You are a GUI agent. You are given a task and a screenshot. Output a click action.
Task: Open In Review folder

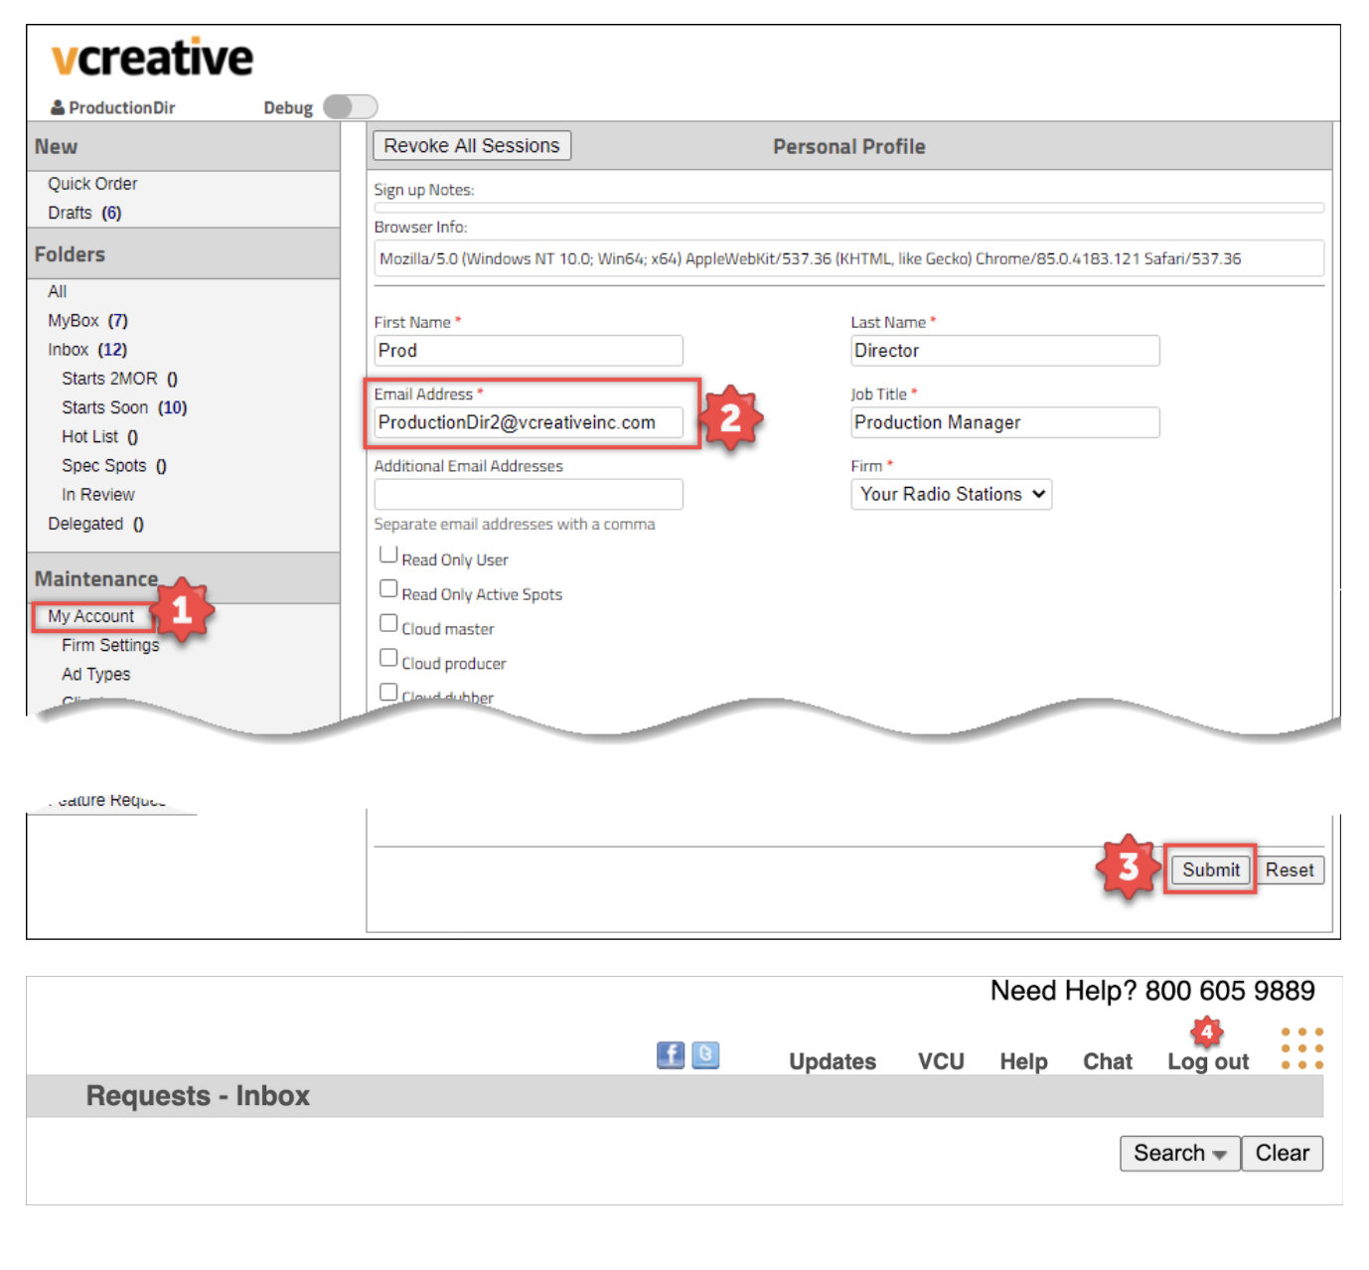click(97, 495)
